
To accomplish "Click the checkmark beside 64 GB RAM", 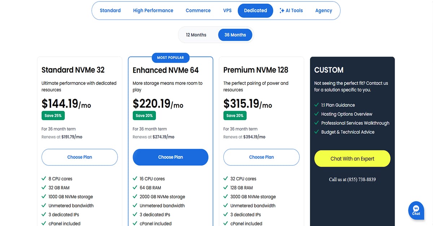I will [x=135, y=187].
